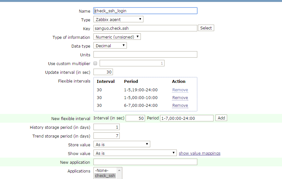Remove the 1-5,00:00-10:00 flexible interval
Viewport: 282px width, 179px height.
(180, 97)
